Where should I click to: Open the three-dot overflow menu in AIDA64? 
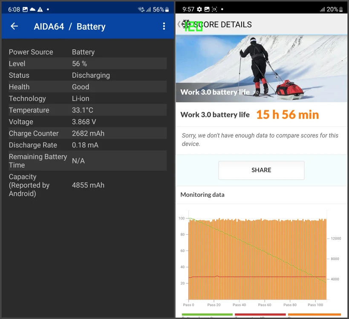click(x=164, y=26)
